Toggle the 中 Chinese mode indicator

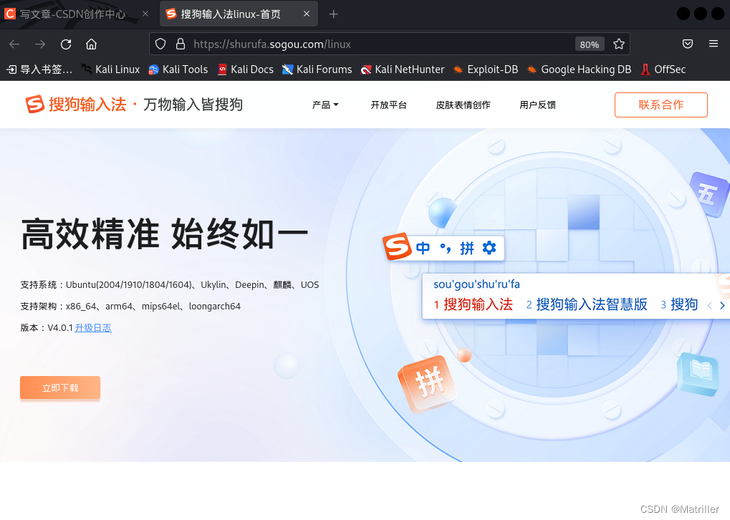423,248
